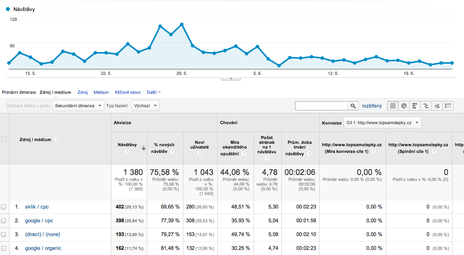Click the sort arrow in Návštěvy column
This screenshot has height=255, width=464.
[144, 148]
